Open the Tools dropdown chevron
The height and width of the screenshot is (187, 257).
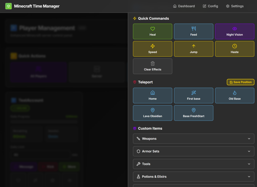coord(249,164)
